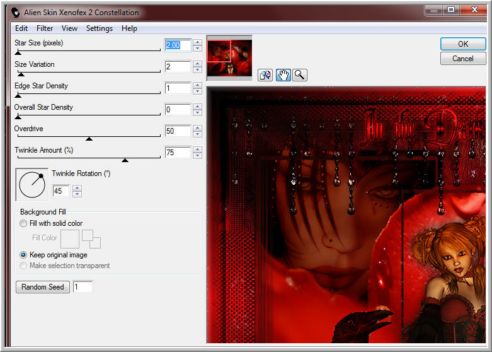Click the Twinkle Rotation angle dial
The width and height of the screenshot is (492, 352).
32,184
